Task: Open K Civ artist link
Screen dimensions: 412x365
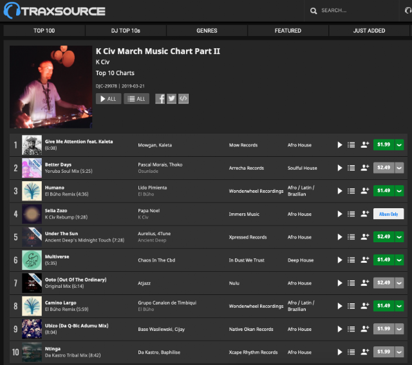Action: 102,62
